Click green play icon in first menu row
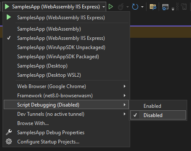 coord(9,17)
